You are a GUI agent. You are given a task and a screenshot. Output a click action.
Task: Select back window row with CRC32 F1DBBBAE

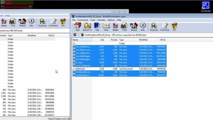(x=27, y=109)
